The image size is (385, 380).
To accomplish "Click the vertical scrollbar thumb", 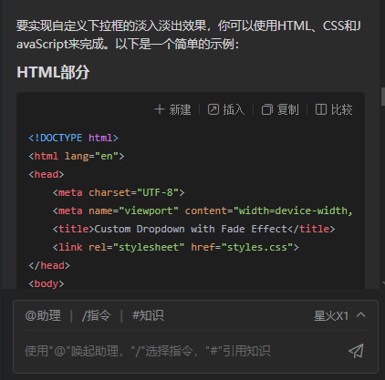I will pyautogui.click(x=383, y=97).
